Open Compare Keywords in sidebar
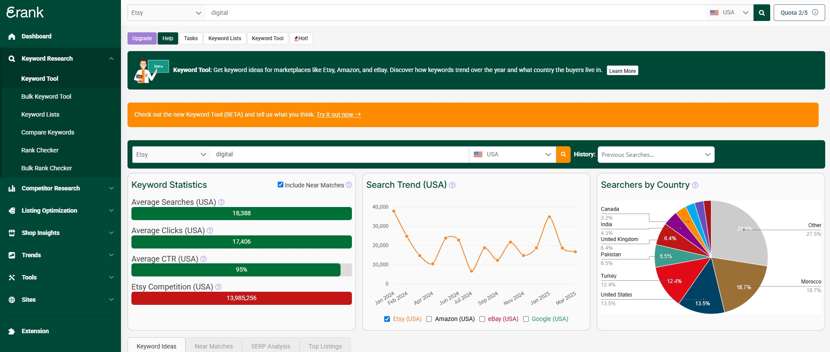The width and height of the screenshot is (830, 352). (x=48, y=132)
